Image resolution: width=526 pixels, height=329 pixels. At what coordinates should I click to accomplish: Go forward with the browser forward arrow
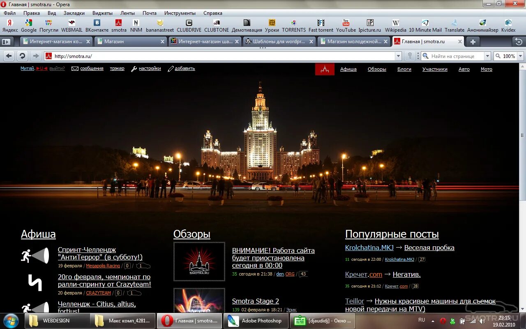36,56
